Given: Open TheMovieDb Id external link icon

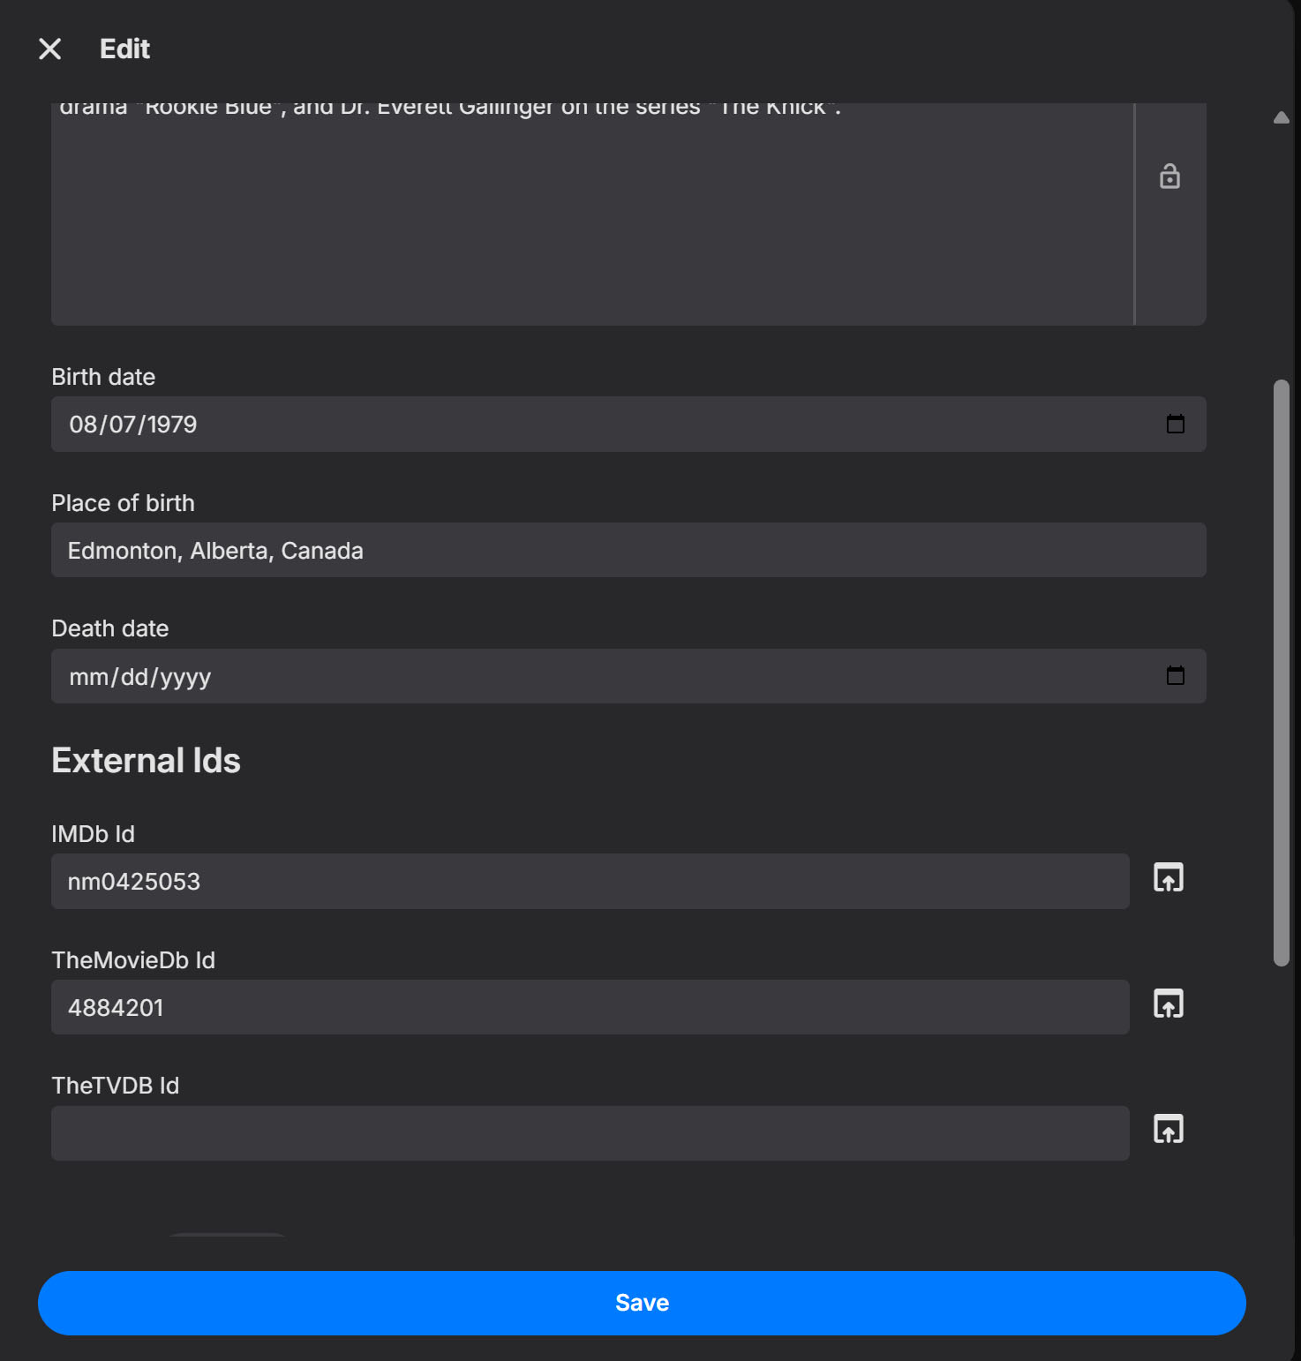Looking at the screenshot, I should pos(1169,1004).
